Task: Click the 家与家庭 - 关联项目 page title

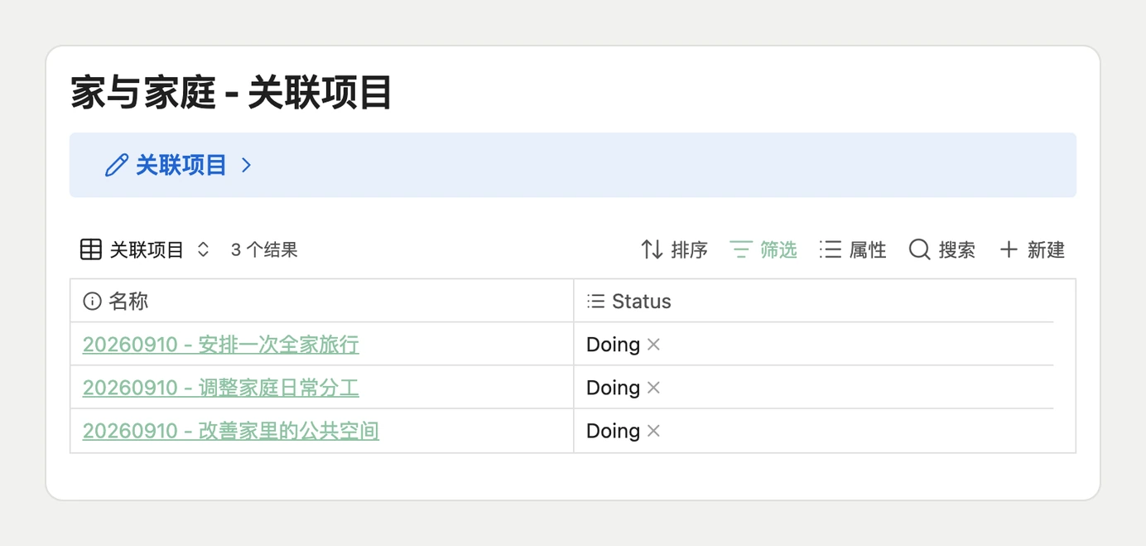Action: [231, 92]
